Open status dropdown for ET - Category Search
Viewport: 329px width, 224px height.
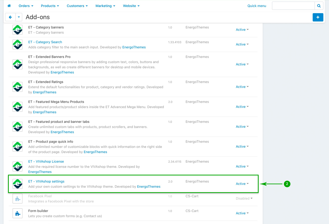242,44
